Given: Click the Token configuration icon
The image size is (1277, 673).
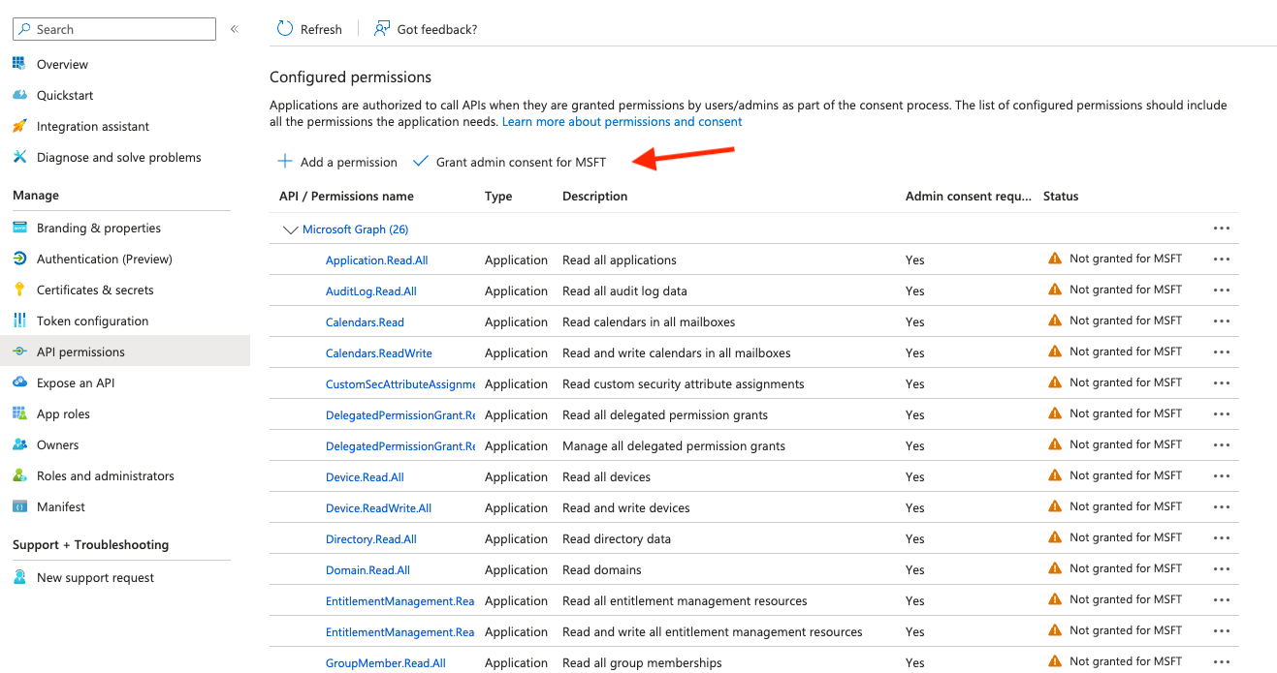Looking at the screenshot, I should [19, 321].
